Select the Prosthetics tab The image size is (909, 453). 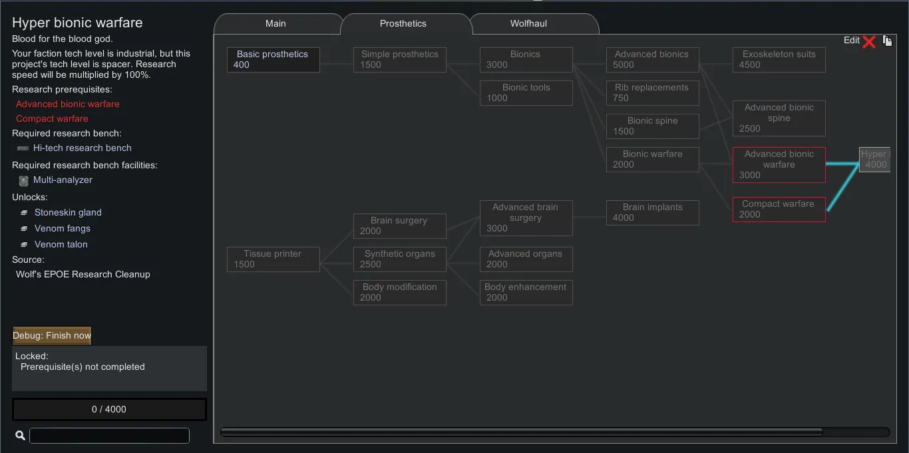(403, 24)
